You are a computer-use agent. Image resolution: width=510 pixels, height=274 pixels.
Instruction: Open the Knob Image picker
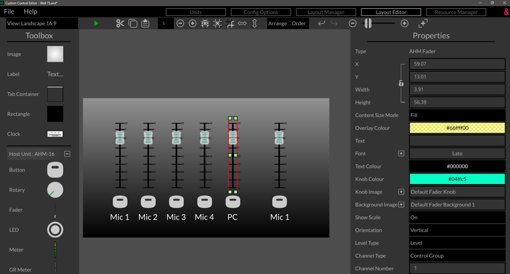401,192
